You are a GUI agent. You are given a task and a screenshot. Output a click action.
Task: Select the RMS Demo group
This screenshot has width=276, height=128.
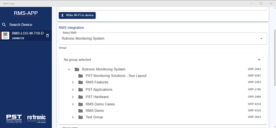95,111
